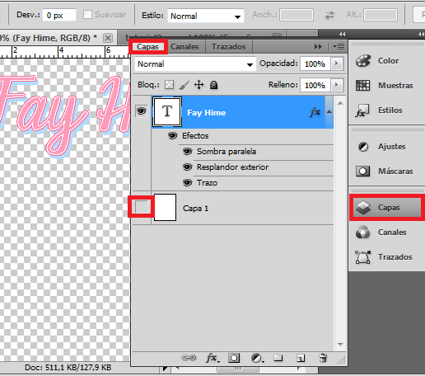
Task: Swap width and height arrows
Action: (329, 15)
